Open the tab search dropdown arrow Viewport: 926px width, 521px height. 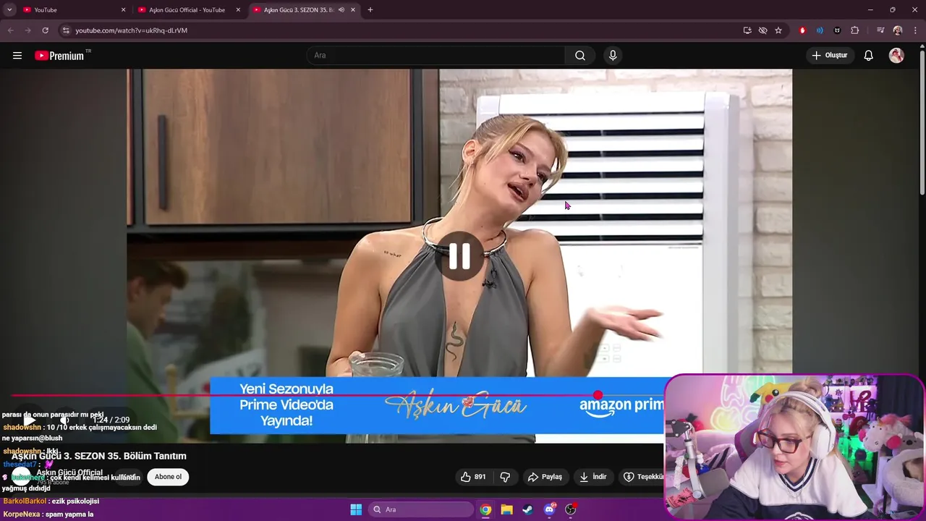coord(9,10)
